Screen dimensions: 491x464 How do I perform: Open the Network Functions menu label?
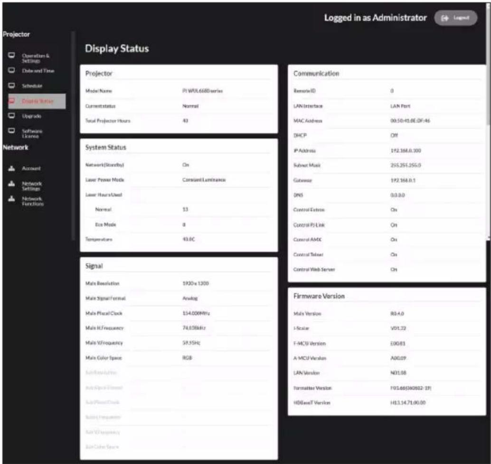click(33, 201)
